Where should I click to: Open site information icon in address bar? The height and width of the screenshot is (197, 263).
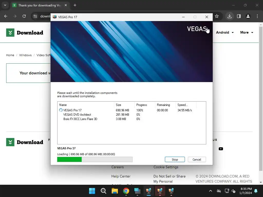click(x=35, y=16)
